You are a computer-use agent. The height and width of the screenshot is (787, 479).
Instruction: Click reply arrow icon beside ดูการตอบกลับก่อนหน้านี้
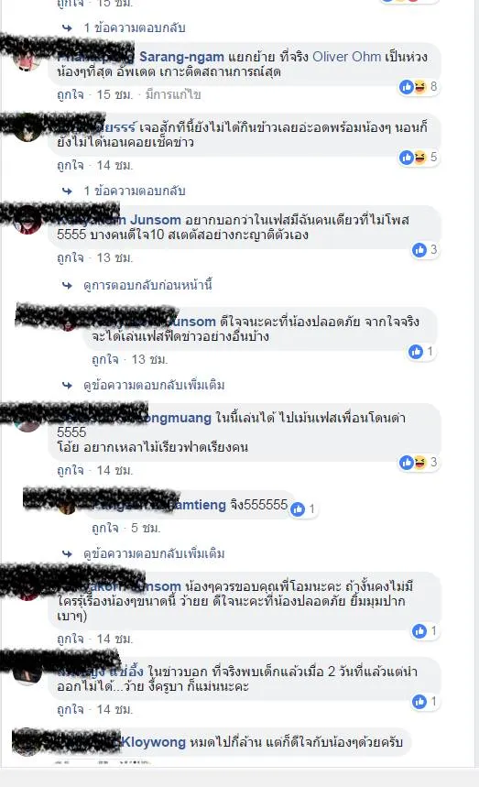(x=67, y=285)
